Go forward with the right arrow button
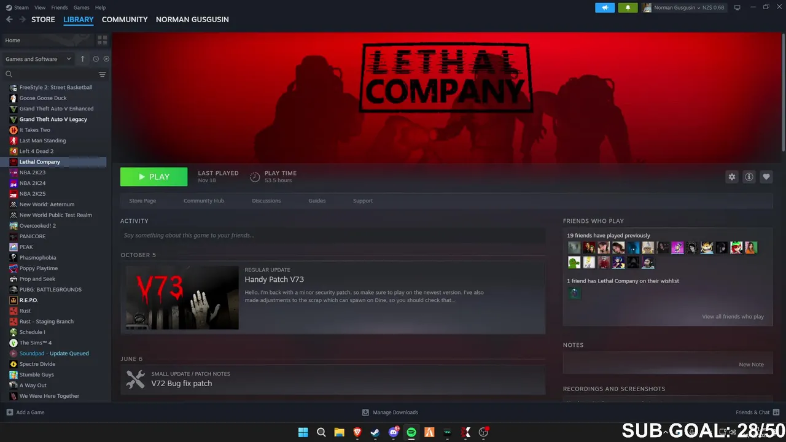This screenshot has height=442, width=786. [x=23, y=20]
